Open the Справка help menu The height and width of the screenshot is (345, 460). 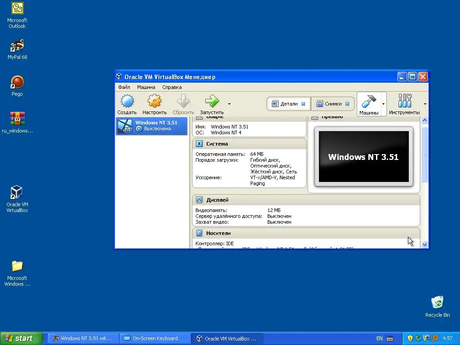point(172,87)
